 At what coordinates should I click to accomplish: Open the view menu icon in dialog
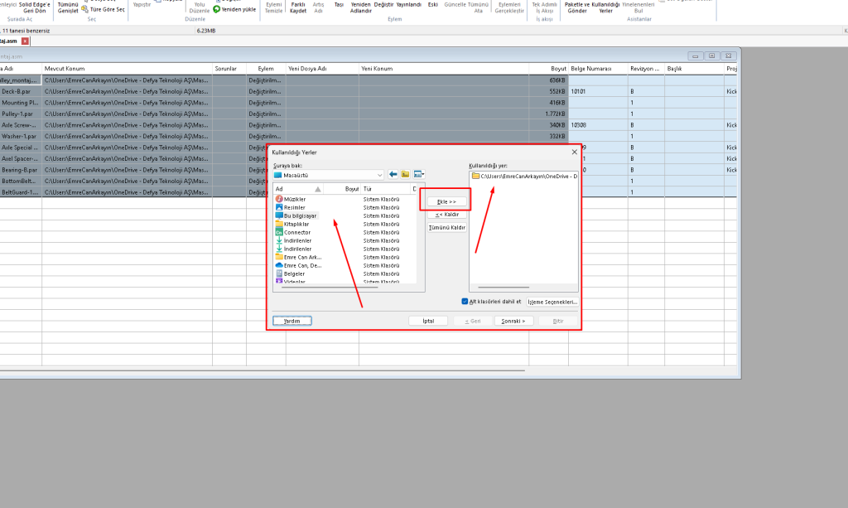pos(419,175)
